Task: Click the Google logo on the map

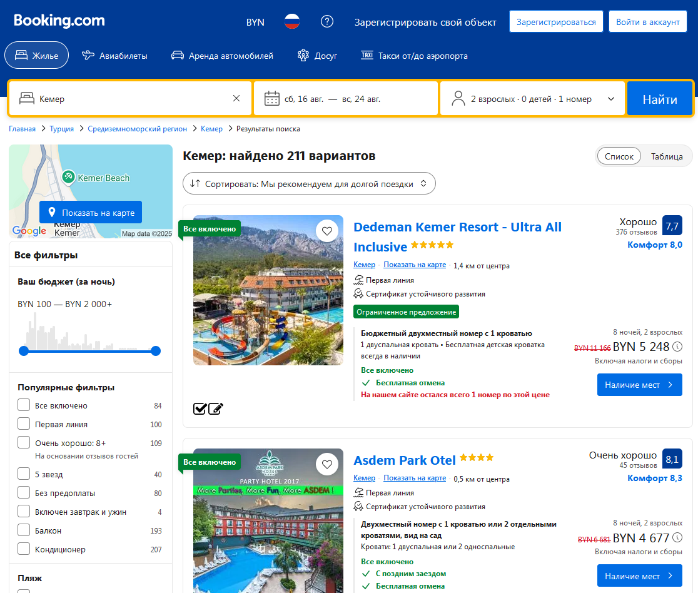Action: 29,231
